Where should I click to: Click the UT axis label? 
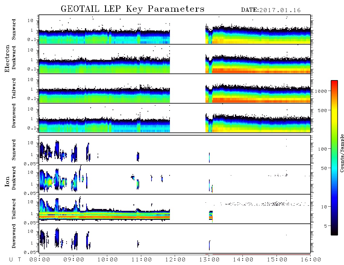coord(15,260)
